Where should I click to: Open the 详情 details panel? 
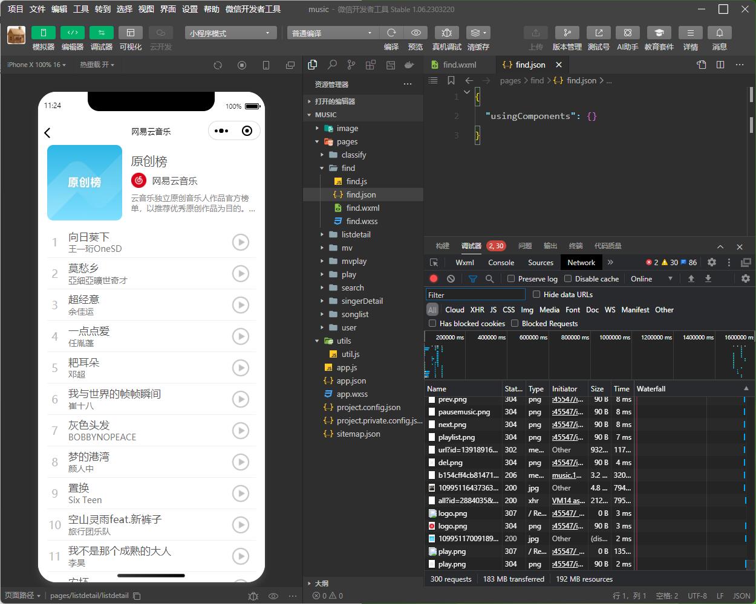point(690,33)
